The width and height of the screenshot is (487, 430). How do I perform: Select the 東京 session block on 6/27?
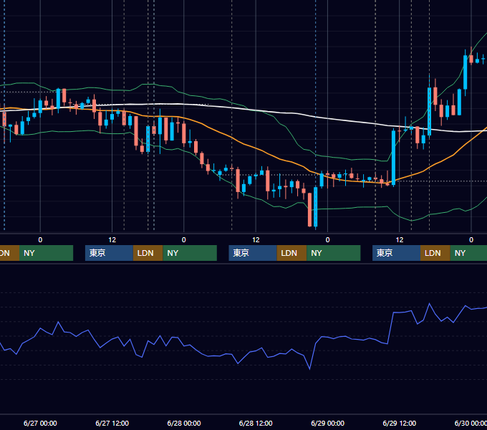(109, 253)
